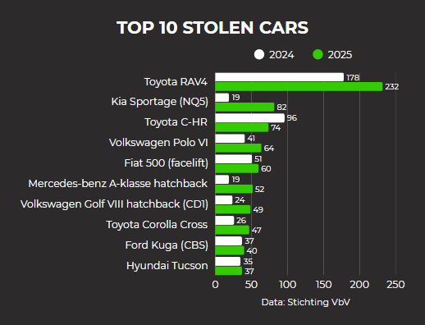This screenshot has height=325, width=425.
Task: Click Ford Kuga (CBS) white bar
Action: 229,241
